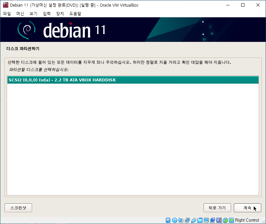Click the data erase warning sentence

pos(119,62)
